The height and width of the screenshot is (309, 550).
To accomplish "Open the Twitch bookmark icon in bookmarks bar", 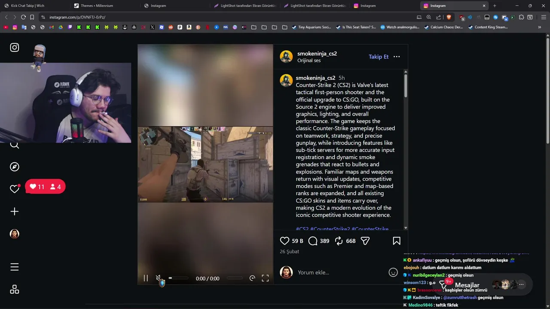I will coord(70,27).
